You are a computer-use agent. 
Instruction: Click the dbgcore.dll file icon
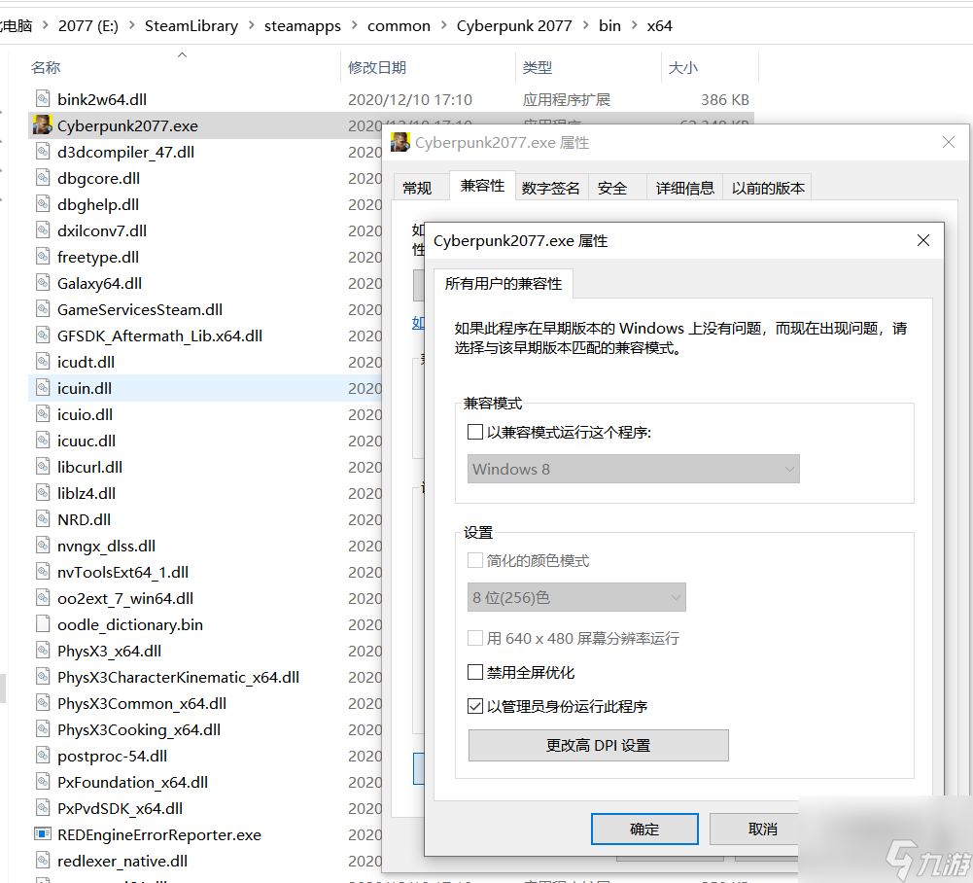43,178
